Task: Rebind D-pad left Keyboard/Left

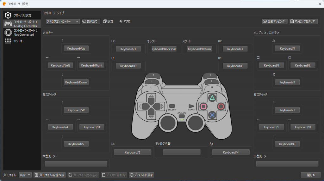Action: pos(60,65)
